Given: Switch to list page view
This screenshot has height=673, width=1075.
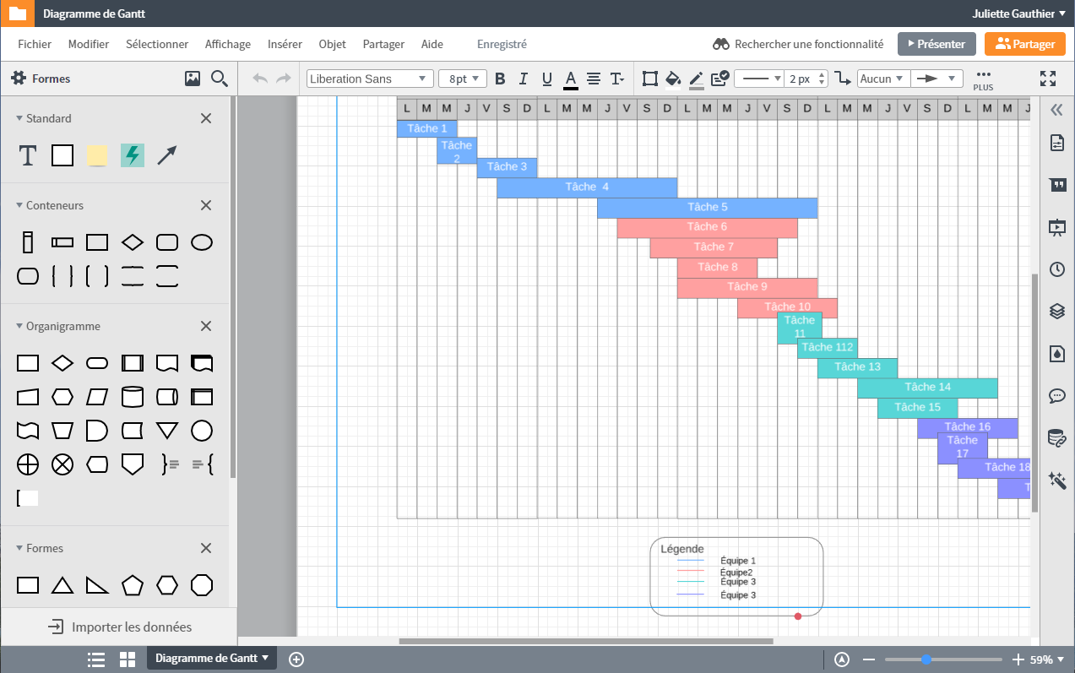Looking at the screenshot, I should coord(96,659).
